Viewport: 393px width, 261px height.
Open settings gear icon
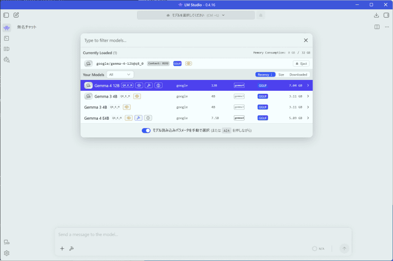(x=6, y=253)
